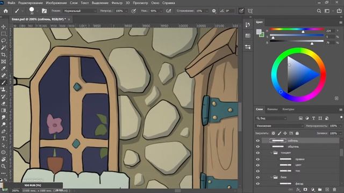Screen dimensions: 344x193
Task: Select the Ellipse shape tool
Action: coord(4,152)
